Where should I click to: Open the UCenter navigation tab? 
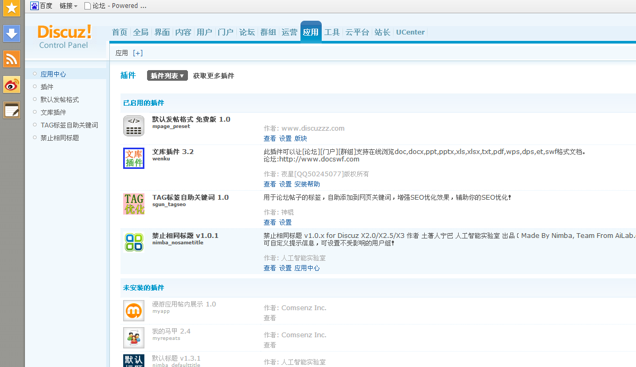tap(410, 32)
